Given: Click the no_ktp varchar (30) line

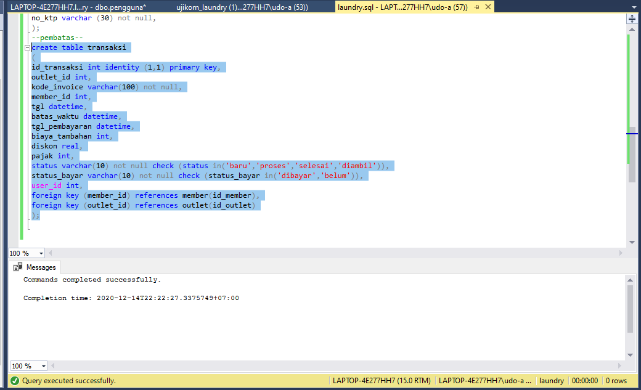Looking at the screenshot, I should click(94, 18).
